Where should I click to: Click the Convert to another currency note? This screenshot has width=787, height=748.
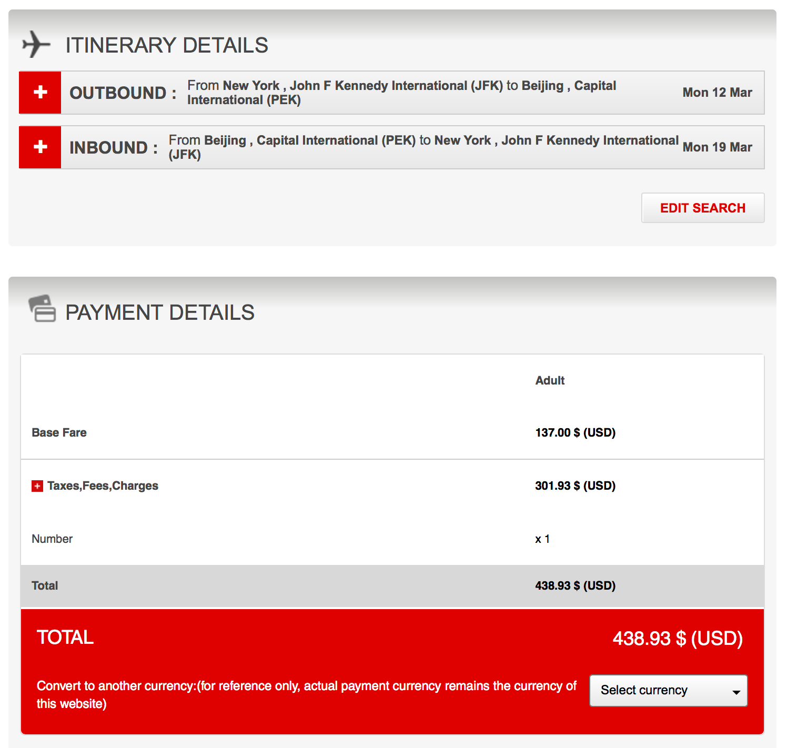click(306, 694)
